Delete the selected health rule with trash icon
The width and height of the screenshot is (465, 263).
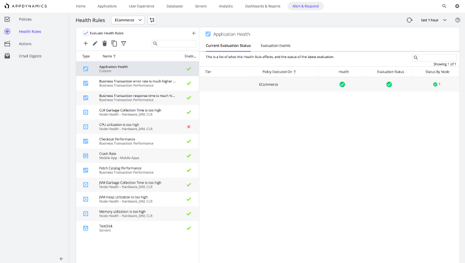(x=105, y=44)
